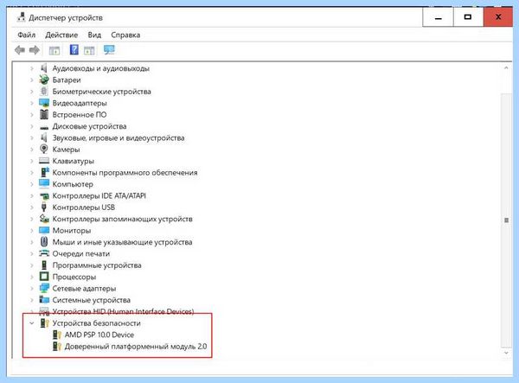Image resolution: width=519 pixels, height=383 pixels.
Task: Click the Контроллеры USB plug icon
Action: [44, 207]
